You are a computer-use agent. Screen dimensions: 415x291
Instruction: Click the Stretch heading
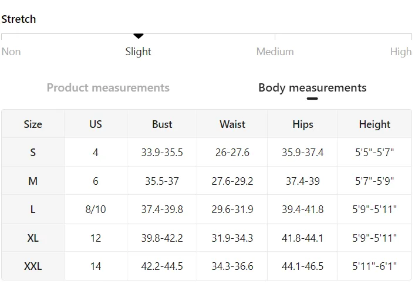pos(19,19)
